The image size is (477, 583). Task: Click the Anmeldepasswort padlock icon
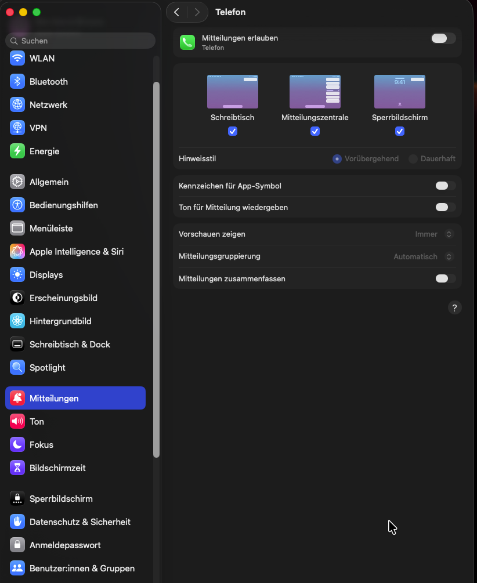(x=17, y=545)
